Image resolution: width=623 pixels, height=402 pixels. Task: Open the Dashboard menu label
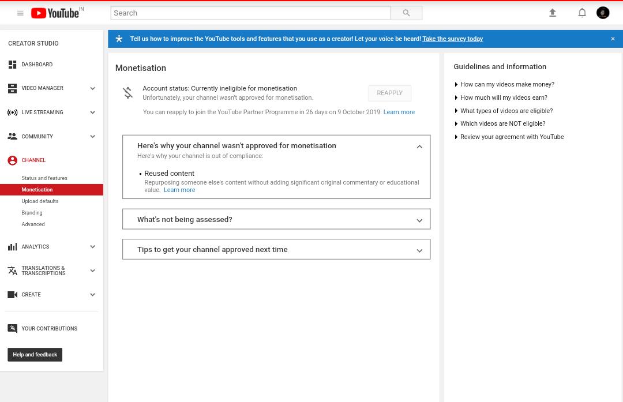pos(37,65)
